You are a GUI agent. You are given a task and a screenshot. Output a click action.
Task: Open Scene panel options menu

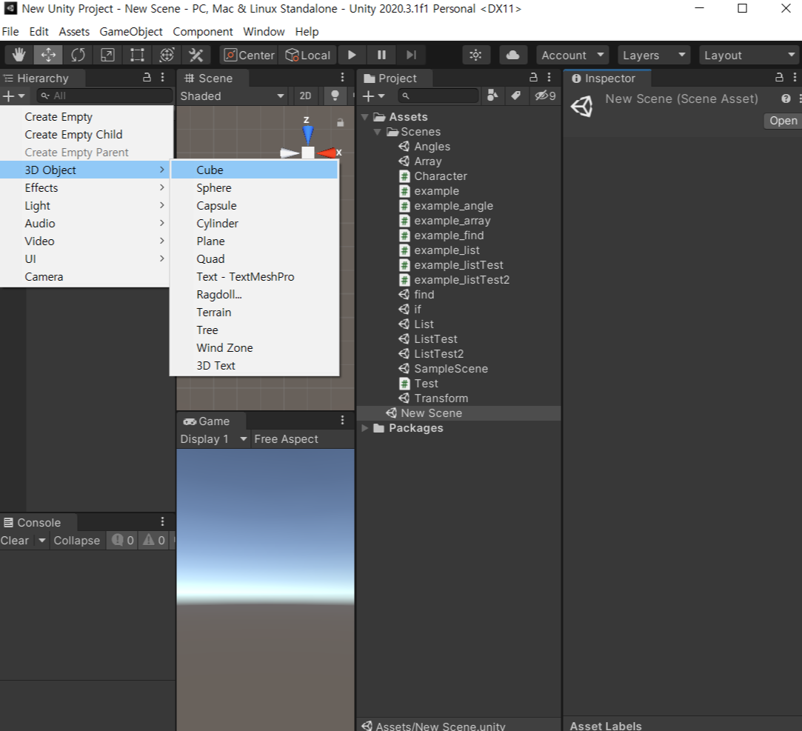tap(342, 77)
